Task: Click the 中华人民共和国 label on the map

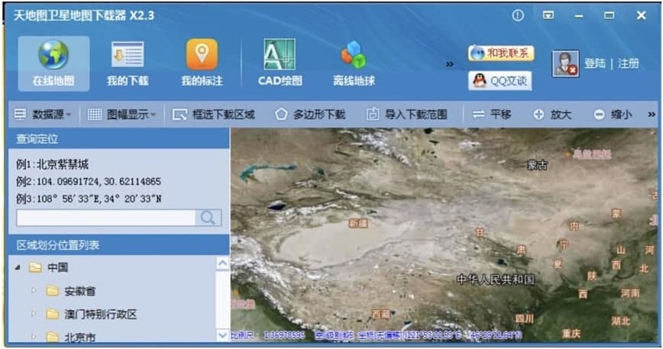Action: tap(496, 280)
